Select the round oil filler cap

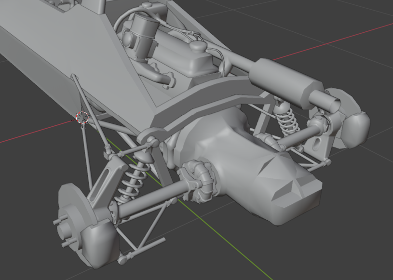(198, 47)
